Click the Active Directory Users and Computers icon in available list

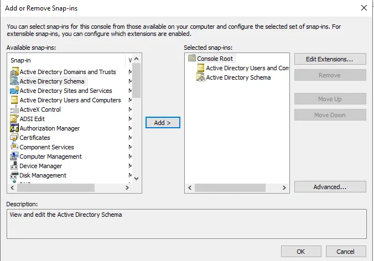(x=14, y=100)
